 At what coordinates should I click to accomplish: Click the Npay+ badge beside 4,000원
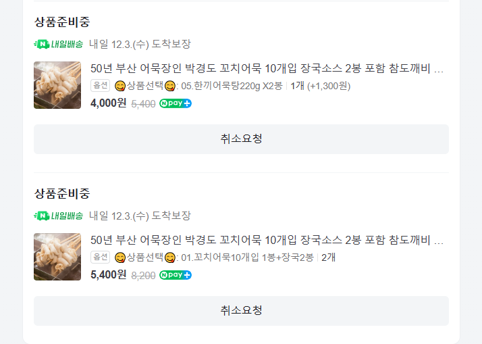click(176, 103)
